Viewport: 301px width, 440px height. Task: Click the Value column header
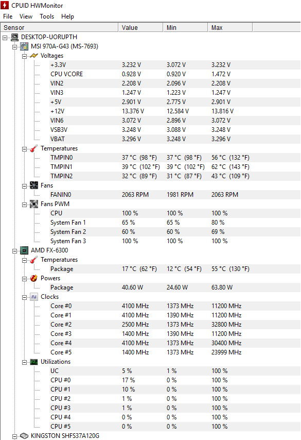[140, 27]
